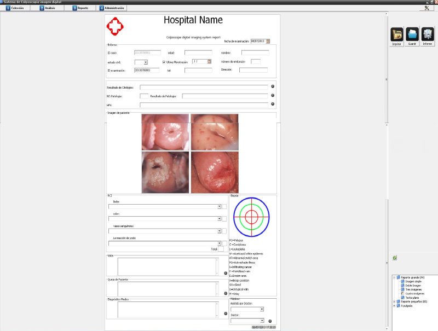Click the Imprimir print icon
The width and height of the screenshot is (438, 331).
396,35
